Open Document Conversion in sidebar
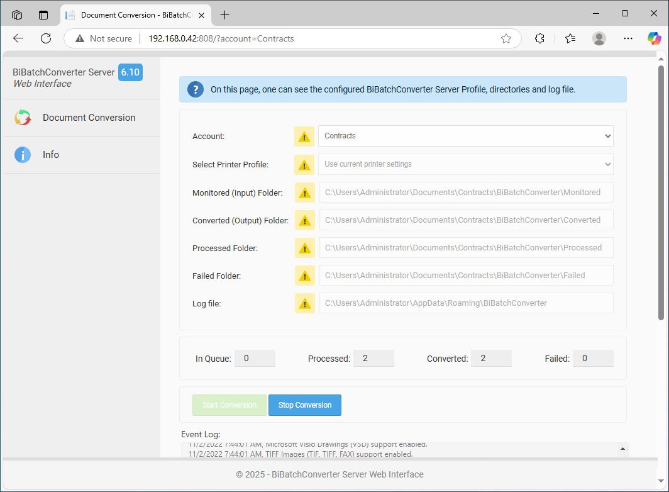This screenshot has width=669, height=492. [x=89, y=118]
